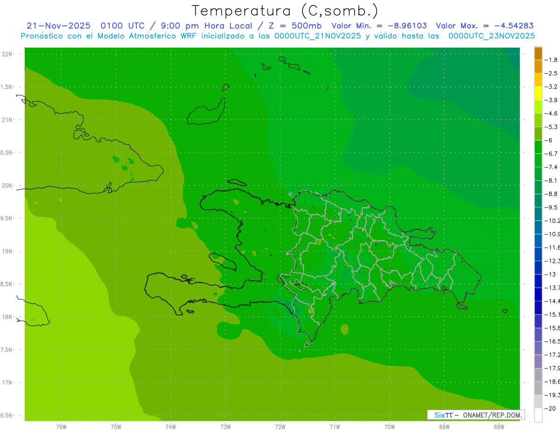Screen dimensions: 560x433
Task: Click the latitude axis label '18N'
Action: click(x=7, y=317)
